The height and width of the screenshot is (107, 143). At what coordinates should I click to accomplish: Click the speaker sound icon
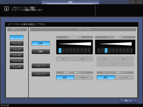[x=132, y=2]
